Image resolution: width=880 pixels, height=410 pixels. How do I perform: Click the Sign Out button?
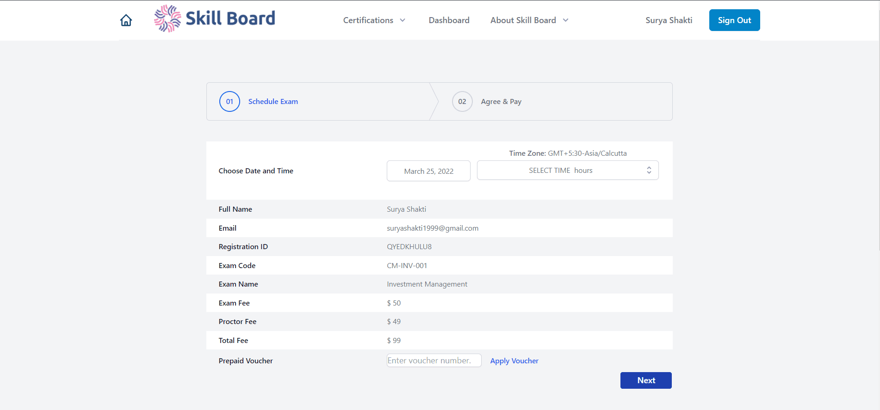pyautogui.click(x=734, y=20)
